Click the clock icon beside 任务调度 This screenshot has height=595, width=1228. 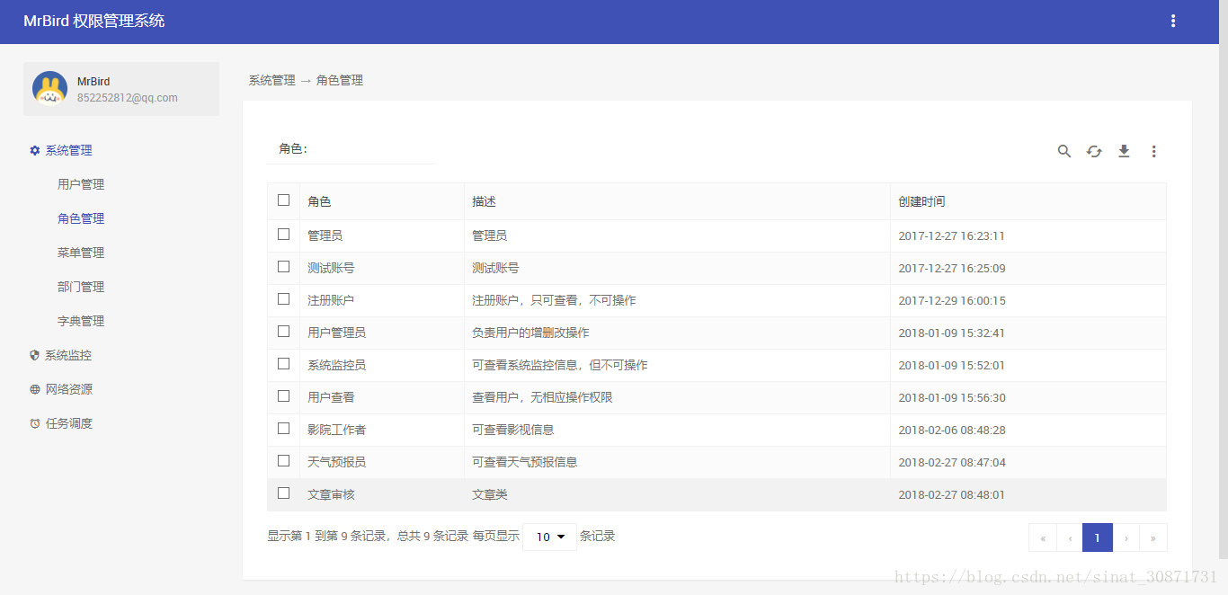pyautogui.click(x=35, y=423)
